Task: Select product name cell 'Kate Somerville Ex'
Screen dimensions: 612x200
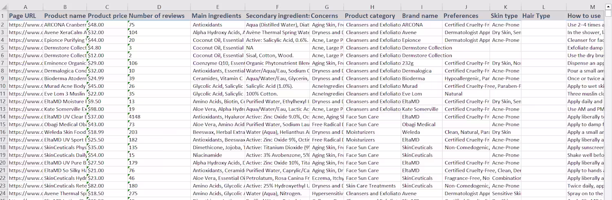Action: coord(65,109)
